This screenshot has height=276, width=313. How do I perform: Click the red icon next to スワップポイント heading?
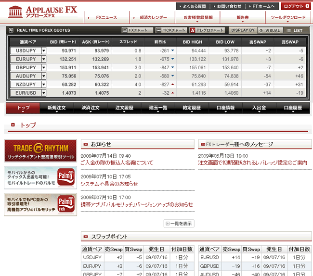click(x=86, y=237)
